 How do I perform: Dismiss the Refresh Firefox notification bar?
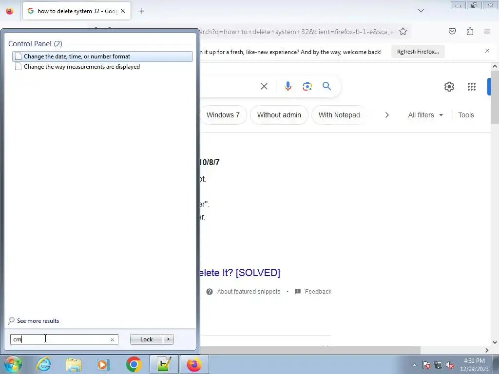[x=487, y=51]
